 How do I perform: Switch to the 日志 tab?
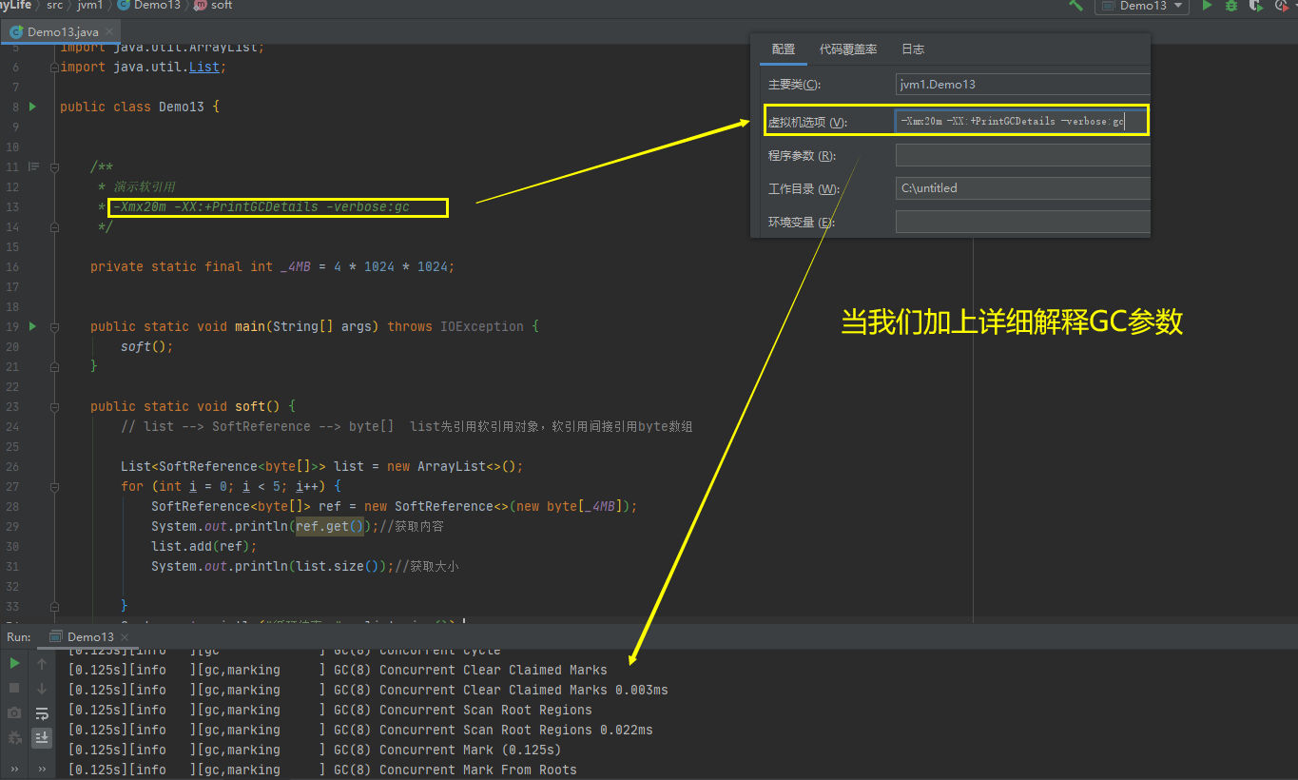pos(913,49)
